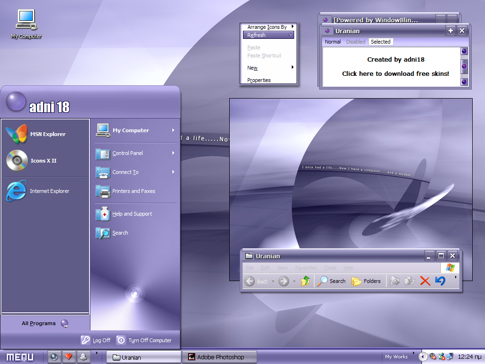Click the "Created by adni18" text
The image size is (485, 364).
395,59
